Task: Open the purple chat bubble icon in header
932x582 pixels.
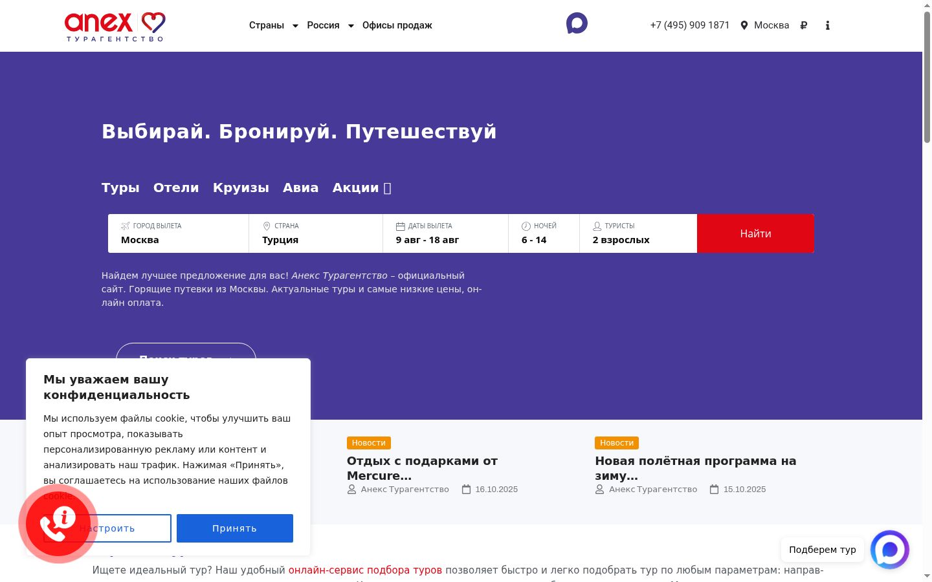Action: [577, 23]
